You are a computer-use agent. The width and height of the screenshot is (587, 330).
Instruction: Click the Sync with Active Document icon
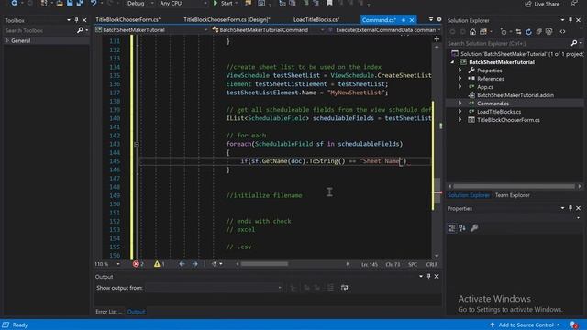[518, 32]
